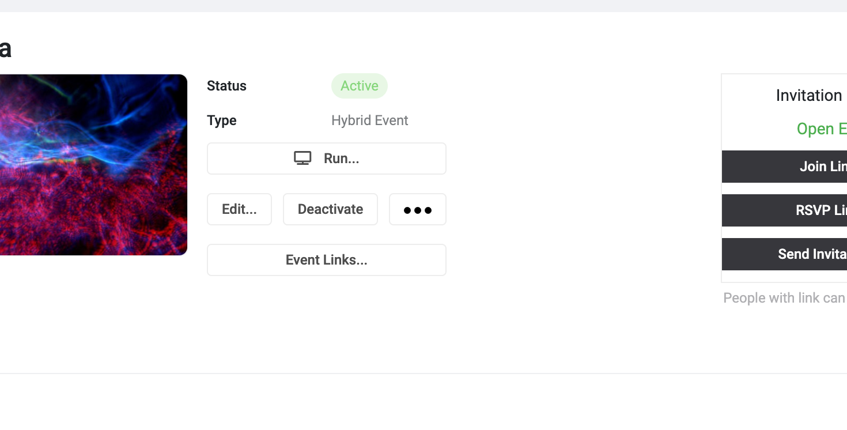This screenshot has height=430, width=847.
Task: Click the green Open Event text
Action: pos(821,129)
